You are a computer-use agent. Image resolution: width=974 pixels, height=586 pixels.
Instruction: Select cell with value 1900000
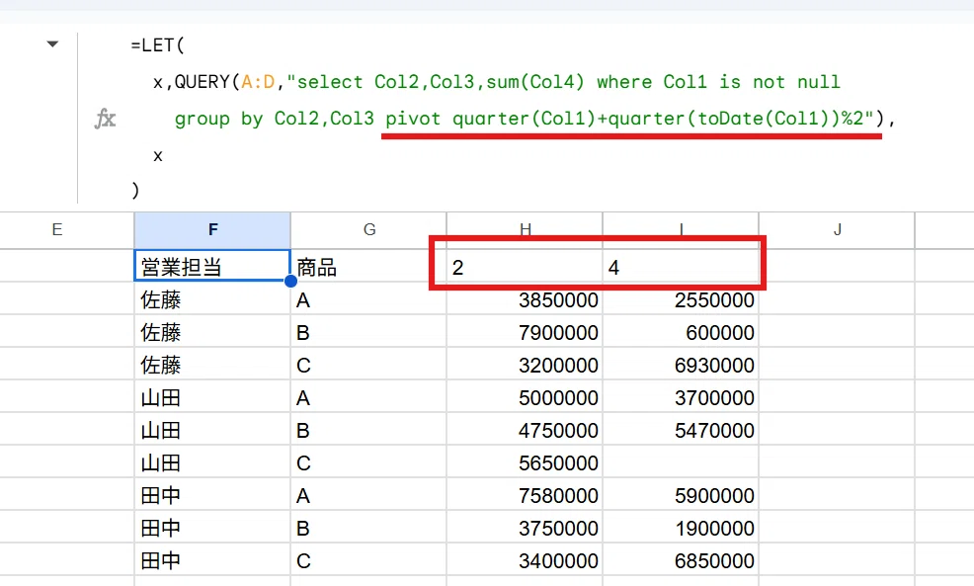click(x=681, y=528)
